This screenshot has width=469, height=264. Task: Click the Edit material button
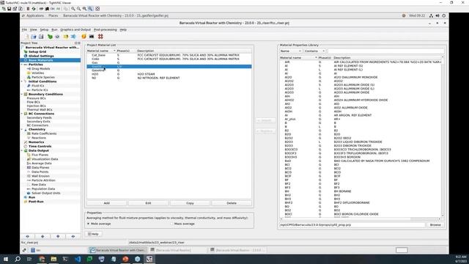click(x=148, y=203)
